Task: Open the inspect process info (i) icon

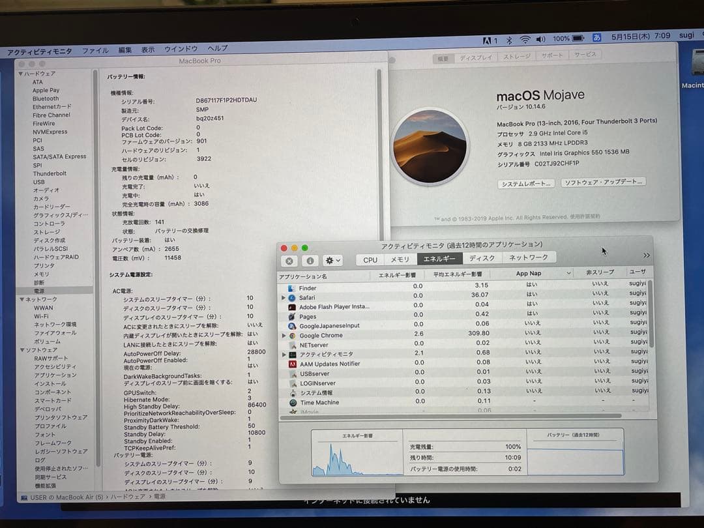Action: 310,261
